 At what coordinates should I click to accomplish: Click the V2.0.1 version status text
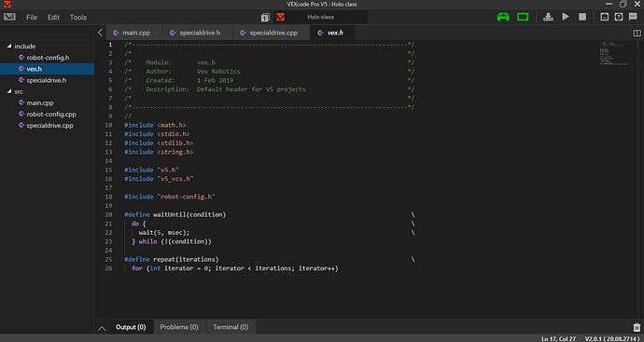click(613, 338)
